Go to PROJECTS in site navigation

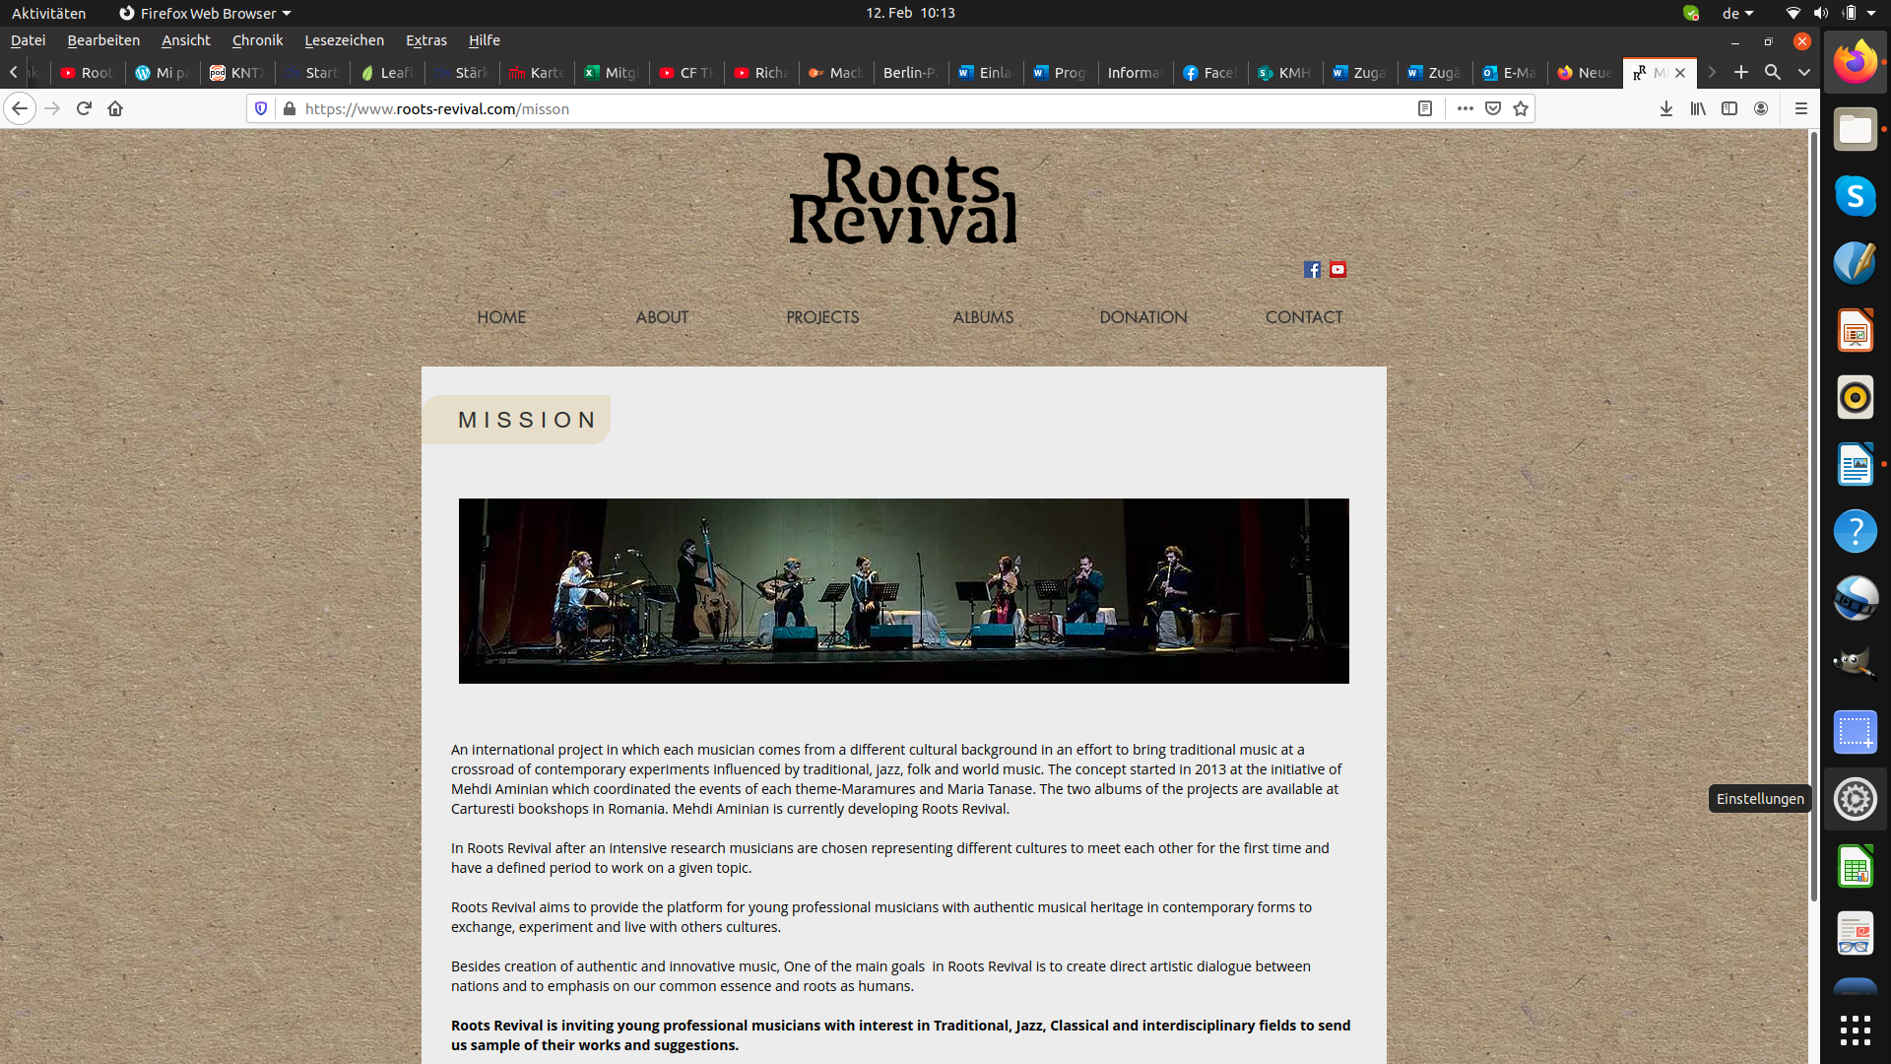pyautogui.click(x=822, y=317)
